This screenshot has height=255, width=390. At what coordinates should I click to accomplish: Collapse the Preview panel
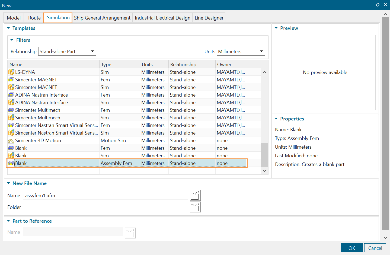point(276,28)
